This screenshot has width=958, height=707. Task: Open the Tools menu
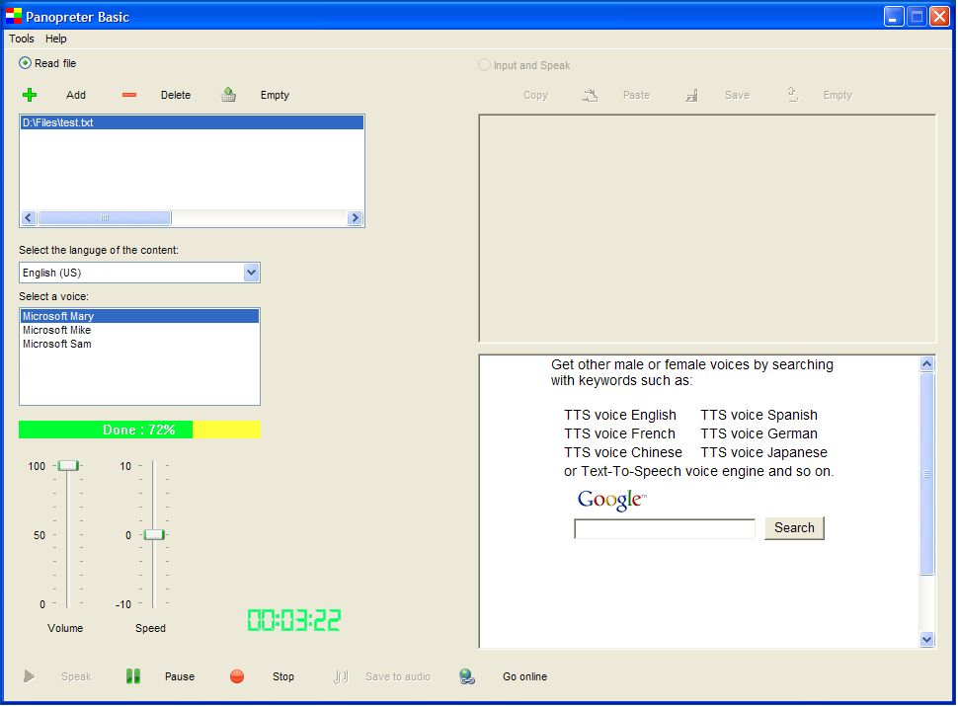point(22,39)
